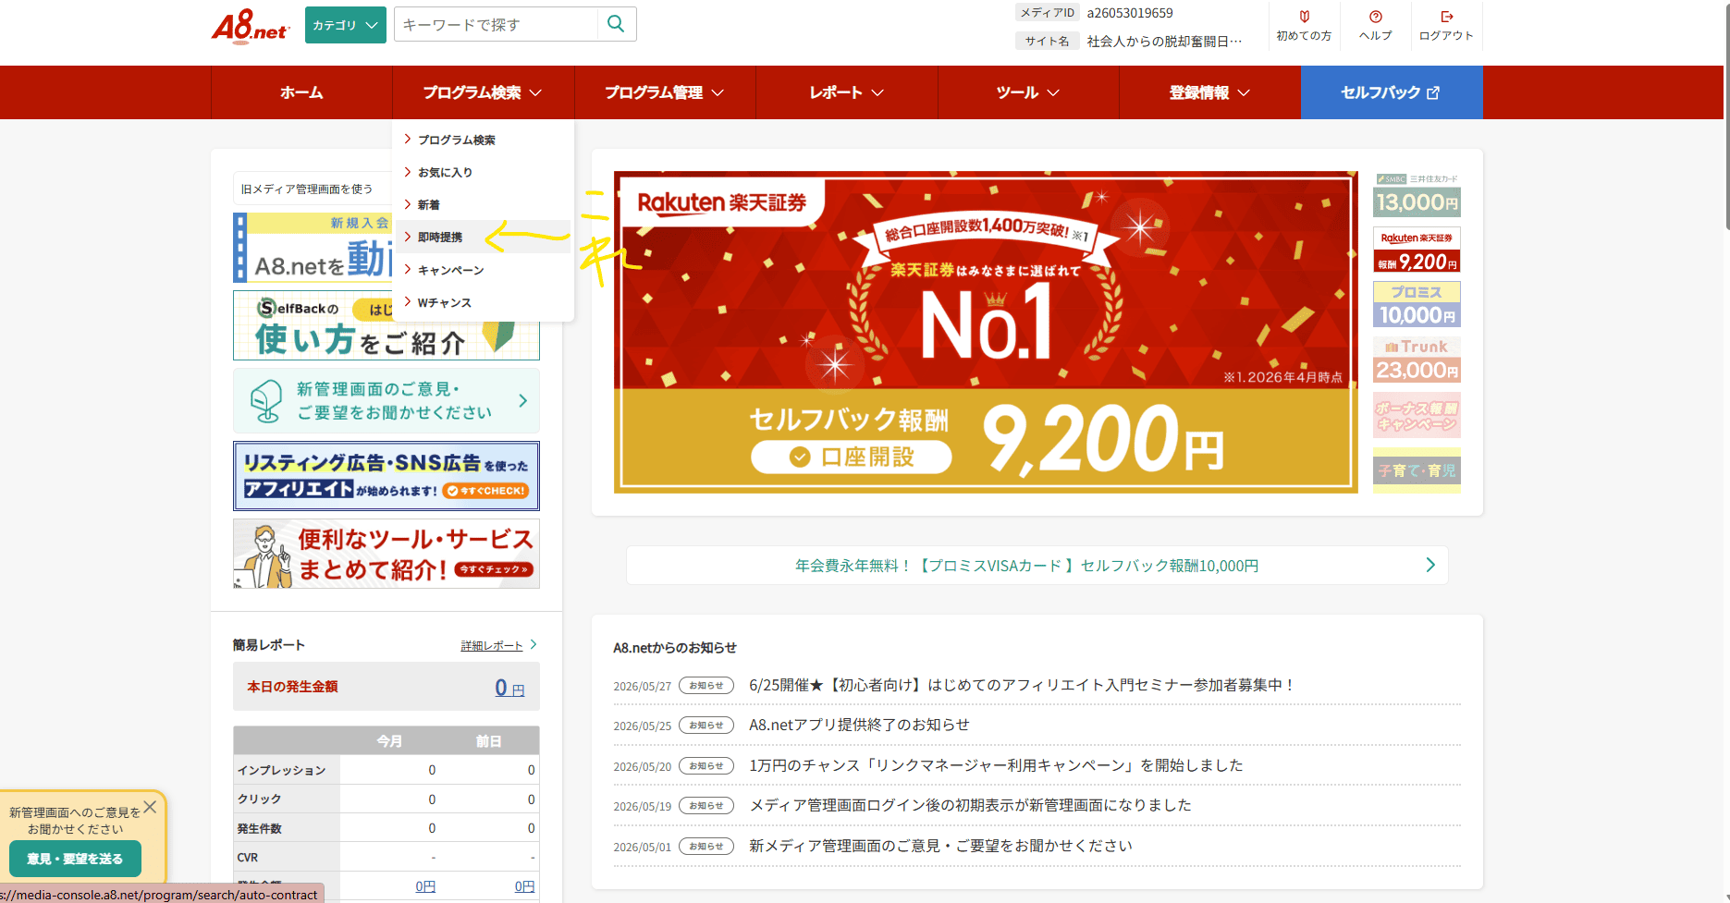The width and height of the screenshot is (1730, 903).
Task: Open the 便利なツール・サービス banner
Action: coord(386,554)
